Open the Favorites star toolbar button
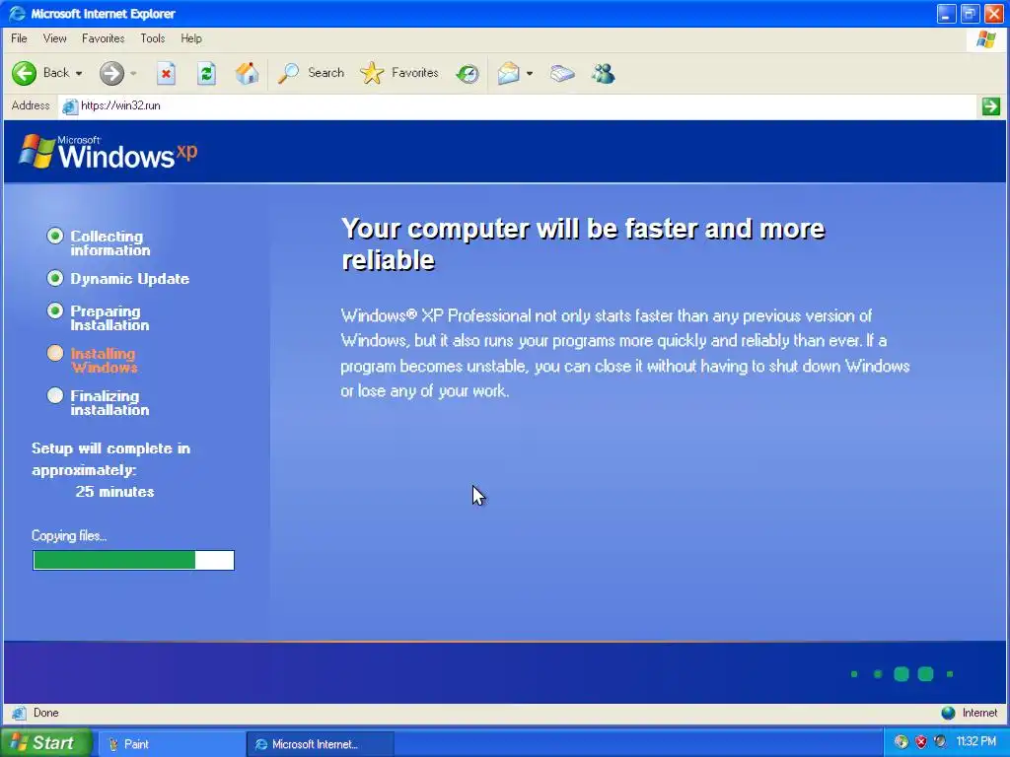This screenshot has width=1010, height=757. [x=399, y=73]
